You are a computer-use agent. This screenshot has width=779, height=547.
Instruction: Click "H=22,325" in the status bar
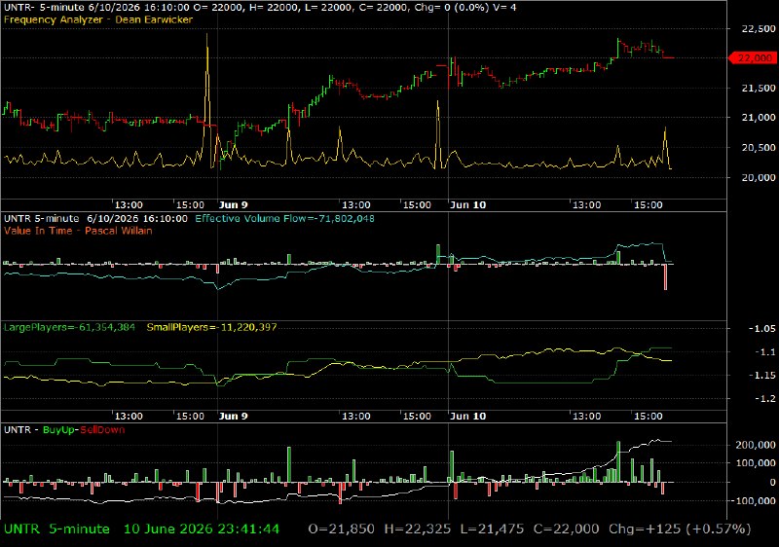(x=418, y=529)
